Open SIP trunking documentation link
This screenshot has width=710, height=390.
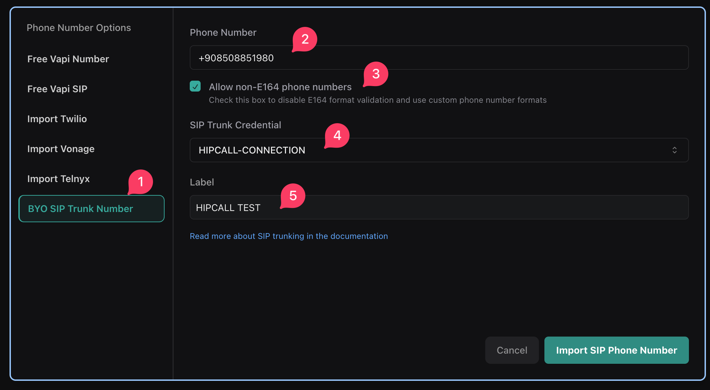coord(288,236)
